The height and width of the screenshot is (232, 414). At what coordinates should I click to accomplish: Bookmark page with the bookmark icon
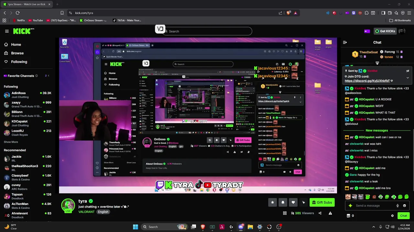(62, 13)
